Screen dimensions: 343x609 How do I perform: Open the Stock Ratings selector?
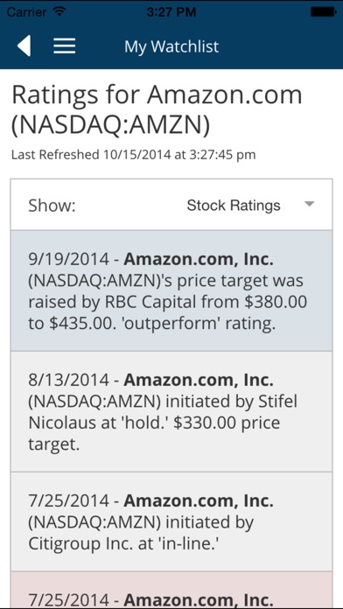250,205
